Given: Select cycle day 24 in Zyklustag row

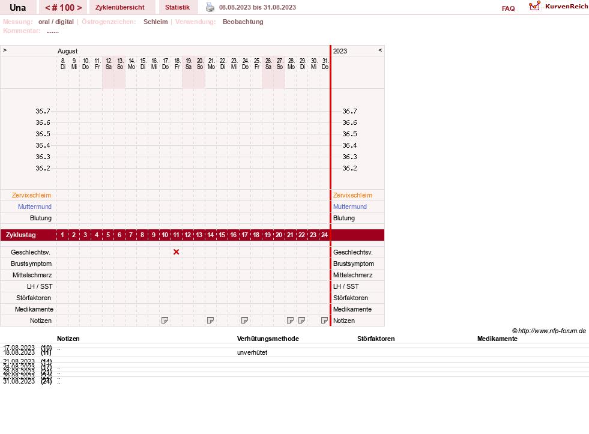Looking at the screenshot, I should tap(325, 235).
